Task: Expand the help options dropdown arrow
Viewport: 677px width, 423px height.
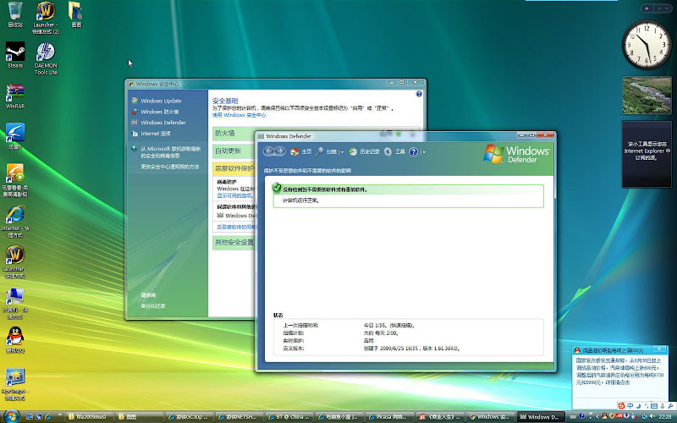Action: (424, 152)
